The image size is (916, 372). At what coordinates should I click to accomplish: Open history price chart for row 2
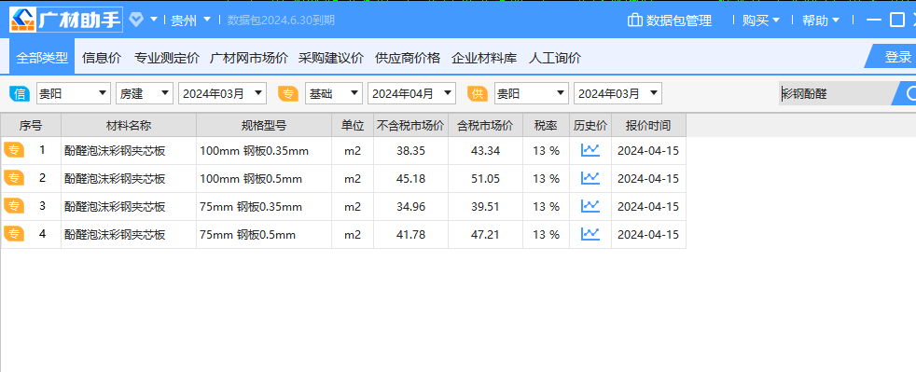(590, 178)
